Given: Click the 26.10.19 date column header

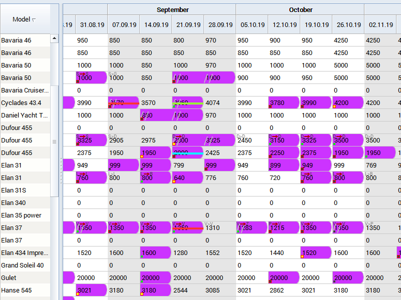Looking at the screenshot, I should click(x=348, y=24).
